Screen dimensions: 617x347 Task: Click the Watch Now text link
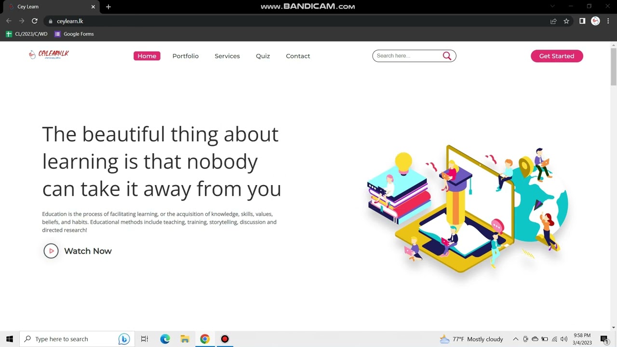(x=88, y=251)
